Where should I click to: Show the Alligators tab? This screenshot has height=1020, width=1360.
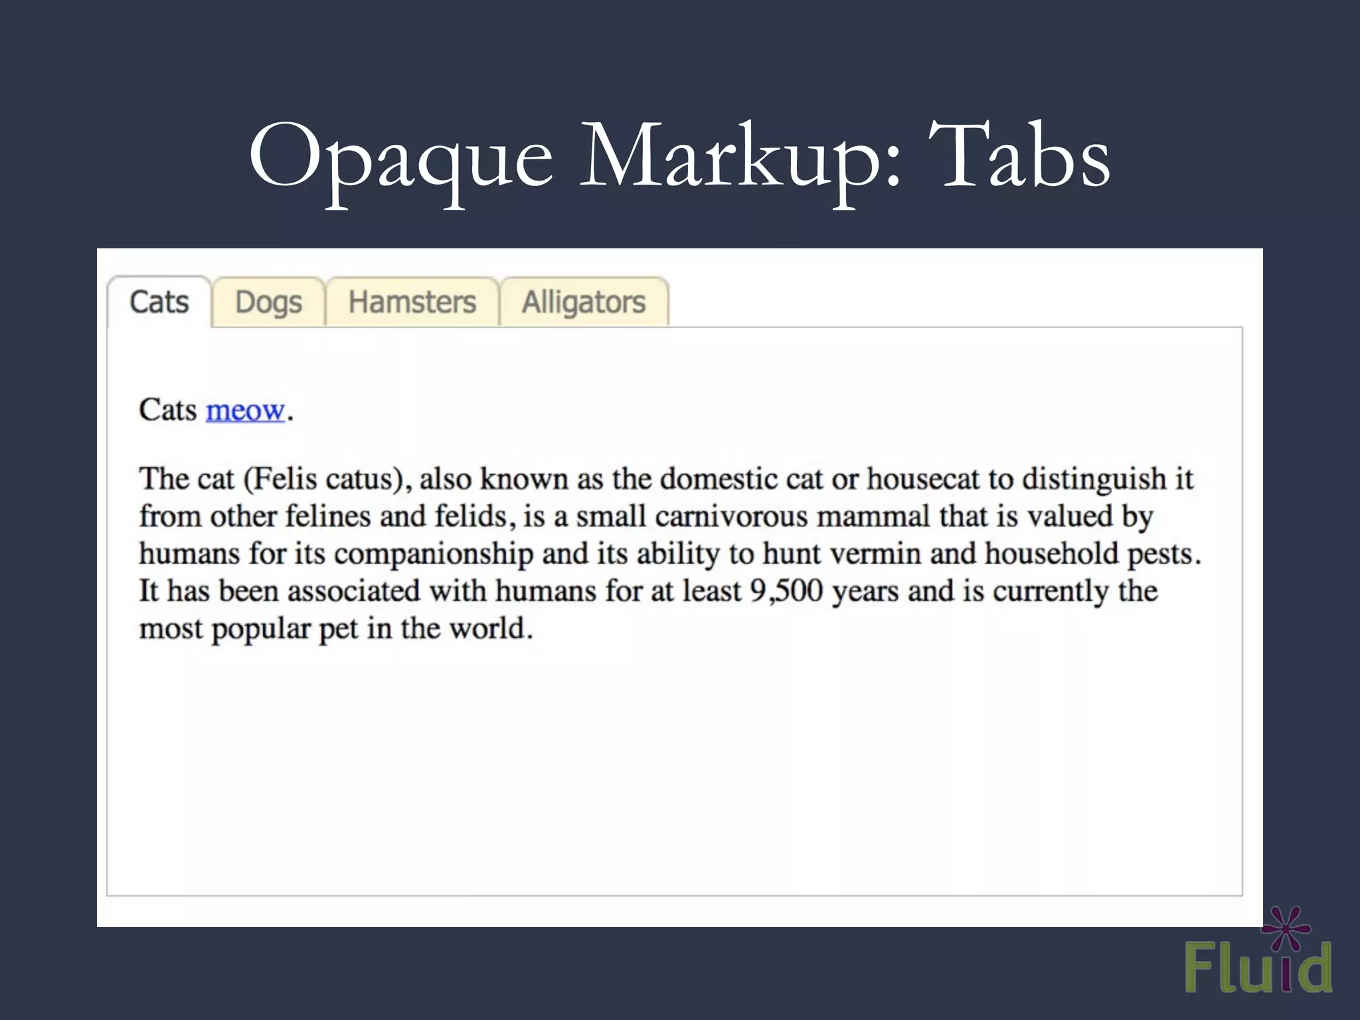point(584,302)
